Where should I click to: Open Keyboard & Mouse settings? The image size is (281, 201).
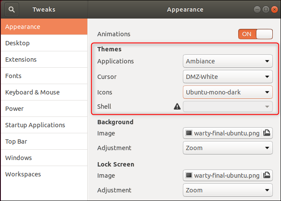coord(32,92)
